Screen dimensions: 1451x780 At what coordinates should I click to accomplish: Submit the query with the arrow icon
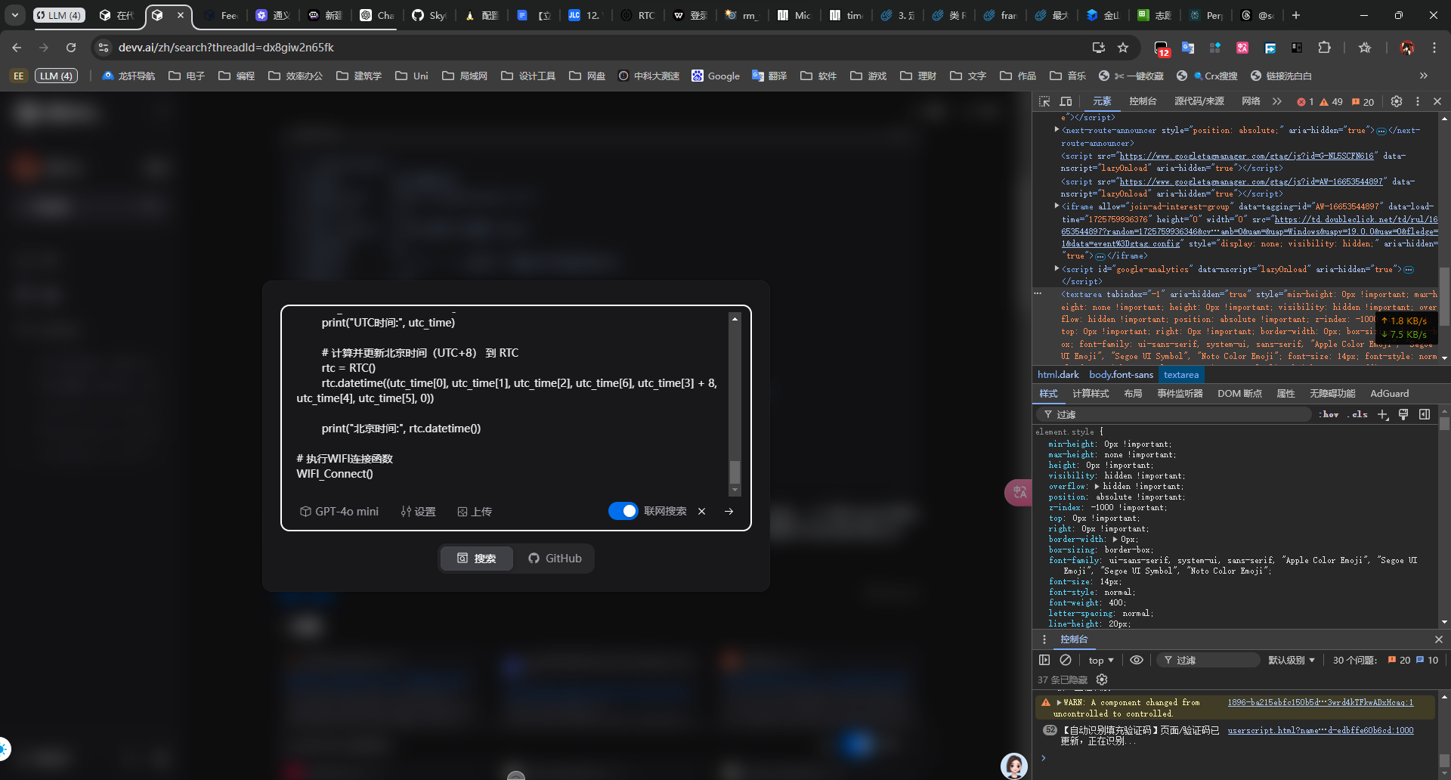(x=729, y=512)
